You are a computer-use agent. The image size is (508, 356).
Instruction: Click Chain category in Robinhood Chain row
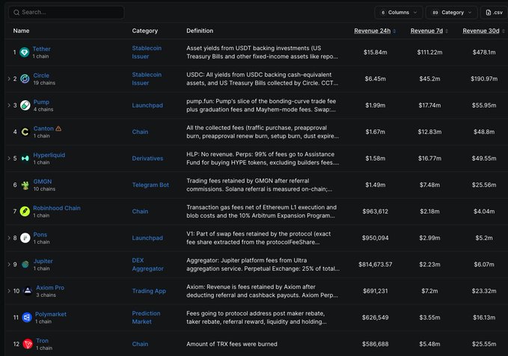[140, 212]
